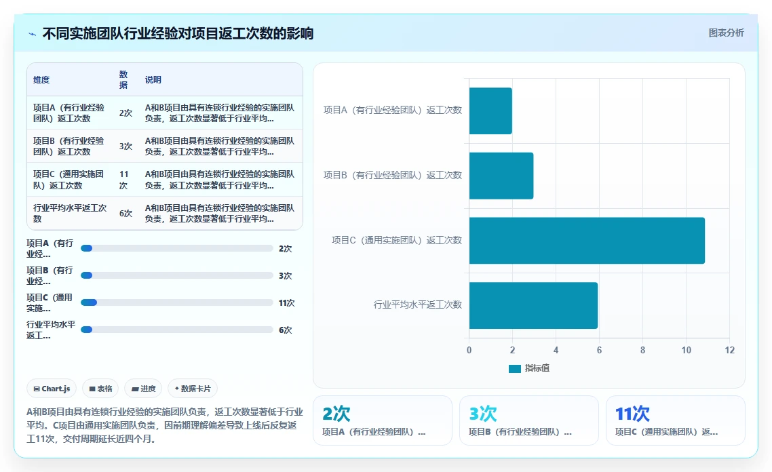Select table cell 项目B（有行业经验团队）返工次数
This screenshot has height=472, width=772.
click(69, 146)
